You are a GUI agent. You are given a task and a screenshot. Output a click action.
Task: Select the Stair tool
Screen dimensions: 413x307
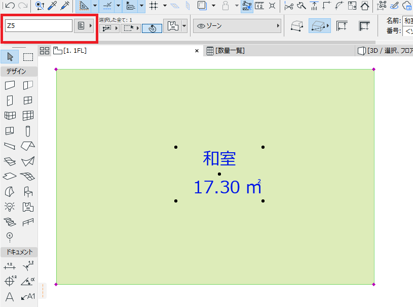10,222
